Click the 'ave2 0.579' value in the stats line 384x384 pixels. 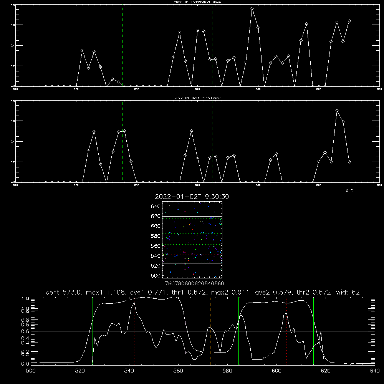click(x=273, y=292)
